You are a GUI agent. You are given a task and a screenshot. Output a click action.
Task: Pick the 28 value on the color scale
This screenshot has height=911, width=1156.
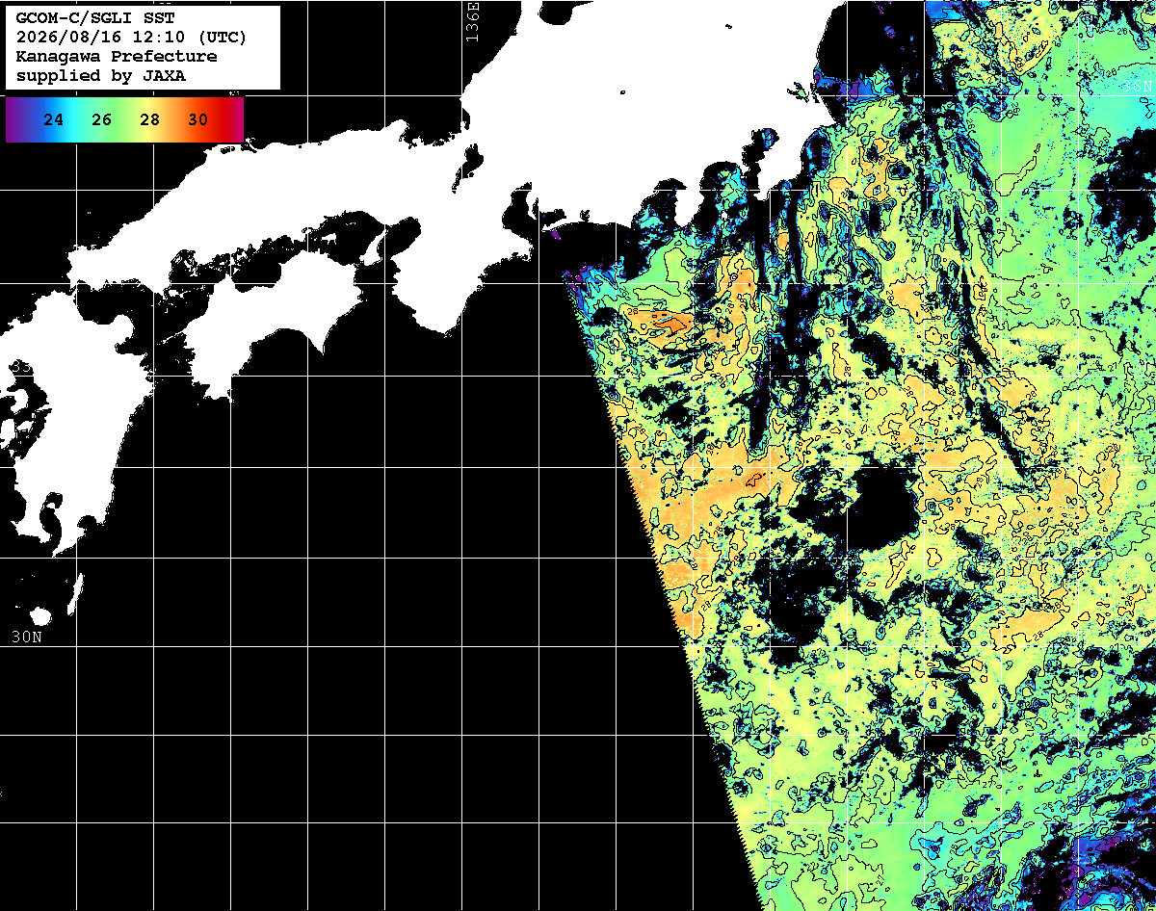coord(150,120)
